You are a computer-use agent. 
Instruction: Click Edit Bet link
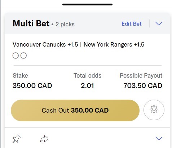(x=132, y=24)
